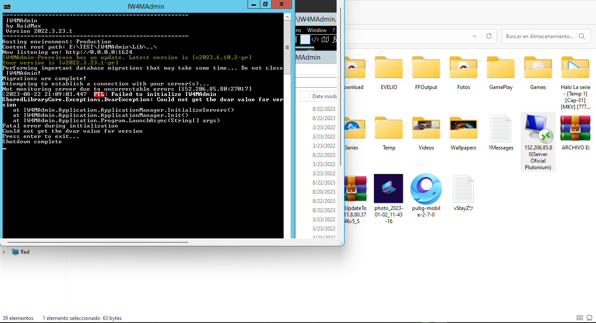
Task: Switch to details list view in status bar
Action: pyautogui.click(x=579, y=318)
